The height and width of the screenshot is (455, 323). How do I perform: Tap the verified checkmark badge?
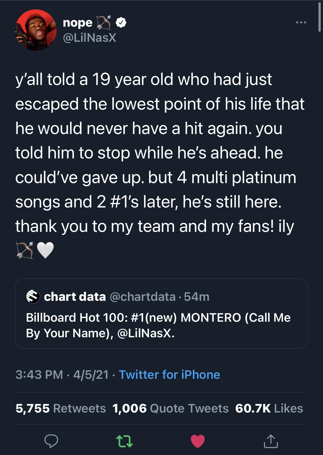(121, 23)
